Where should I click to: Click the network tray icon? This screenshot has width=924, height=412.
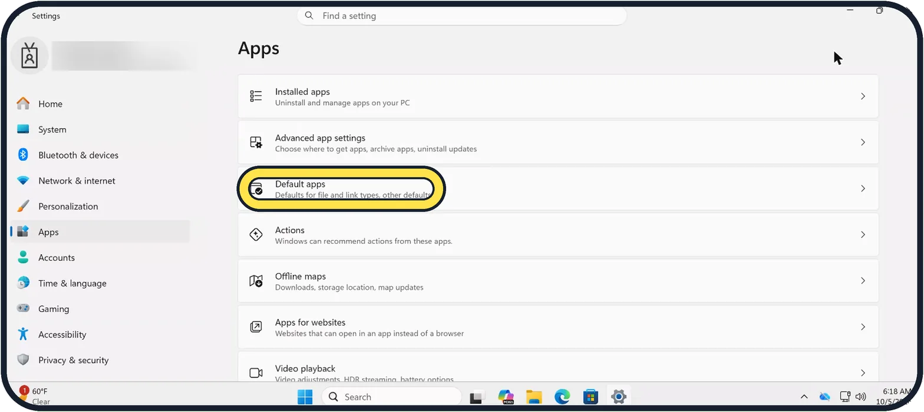pos(845,397)
